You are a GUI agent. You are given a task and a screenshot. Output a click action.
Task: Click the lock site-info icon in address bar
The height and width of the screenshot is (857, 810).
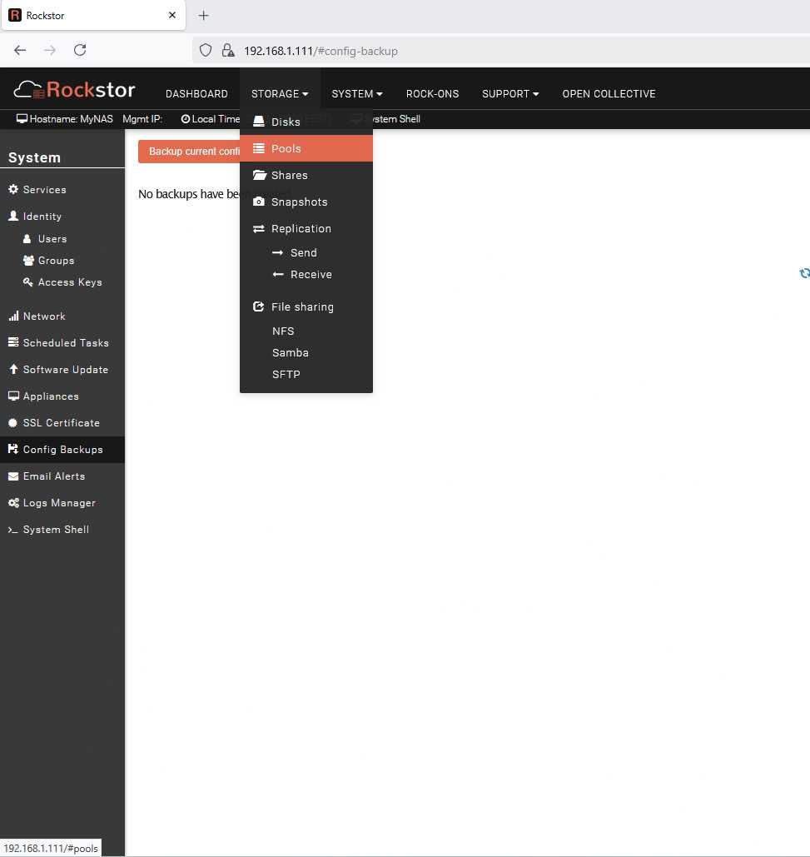228,50
